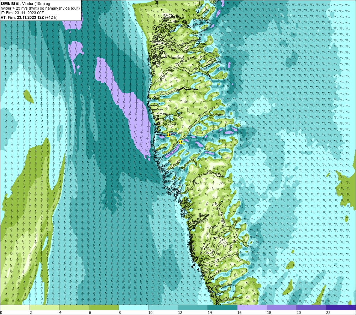Screen dimensions: 356x315
Task: Click the legend scale label '4'
Action: [x=61, y=313]
